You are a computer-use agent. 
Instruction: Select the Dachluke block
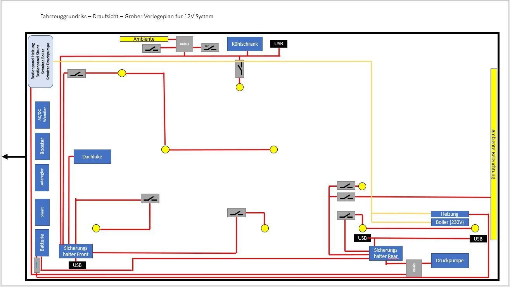point(92,157)
